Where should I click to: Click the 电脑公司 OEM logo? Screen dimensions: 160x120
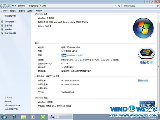146,56
